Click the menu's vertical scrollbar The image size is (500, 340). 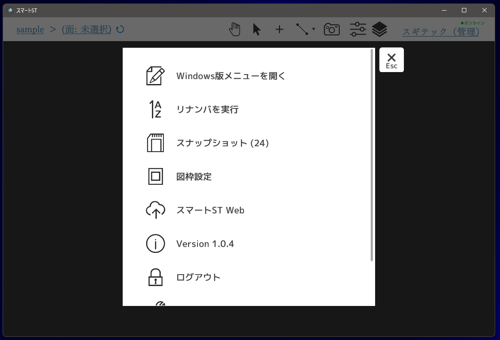(x=372, y=155)
